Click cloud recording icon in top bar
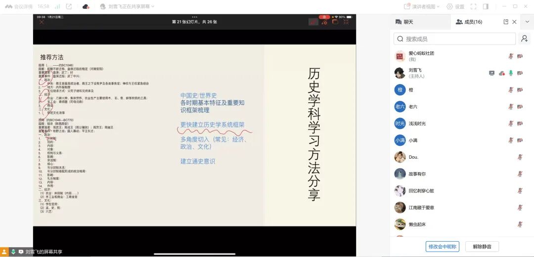Screen dimensions: 534x257 point(86,6)
